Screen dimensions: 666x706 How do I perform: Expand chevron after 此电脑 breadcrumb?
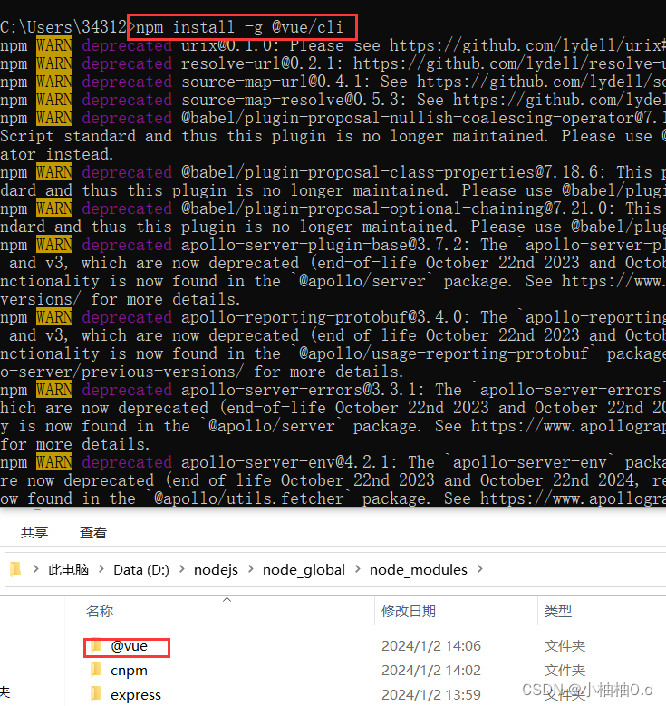coord(101,569)
